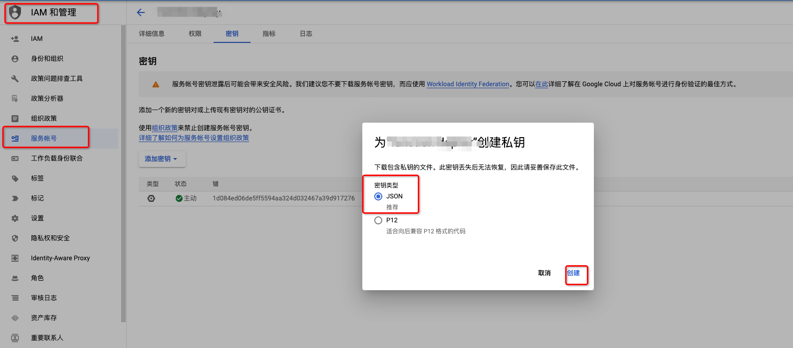
Task: Select the P12 key type radio button
Action: point(378,220)
